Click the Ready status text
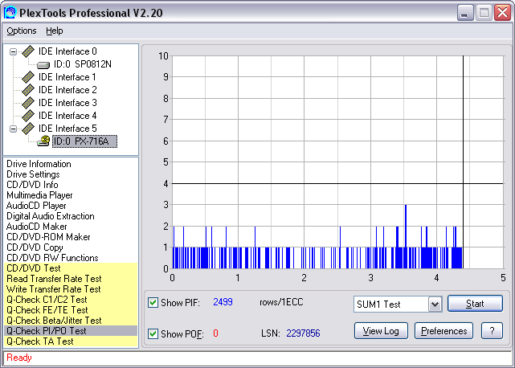515x368 pixels. [x=19, y=358]
